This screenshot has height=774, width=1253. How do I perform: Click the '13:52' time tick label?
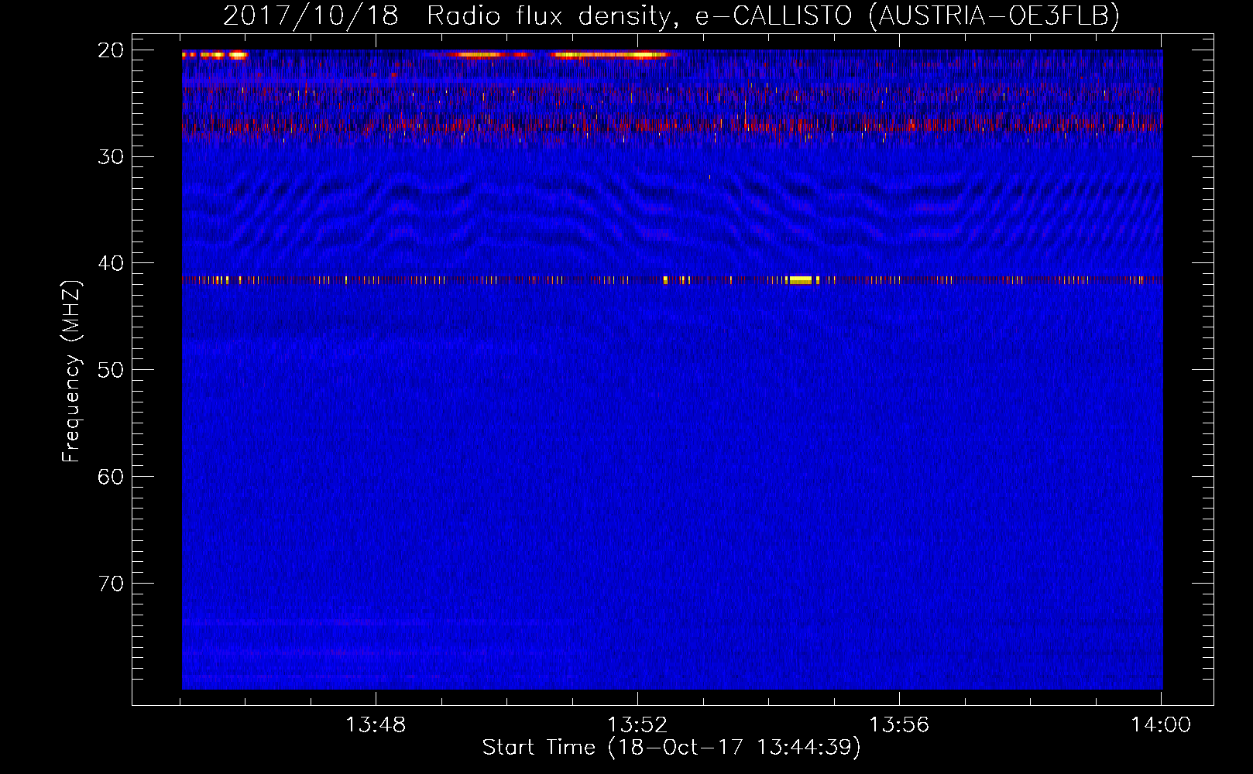[x=637, y=724]
